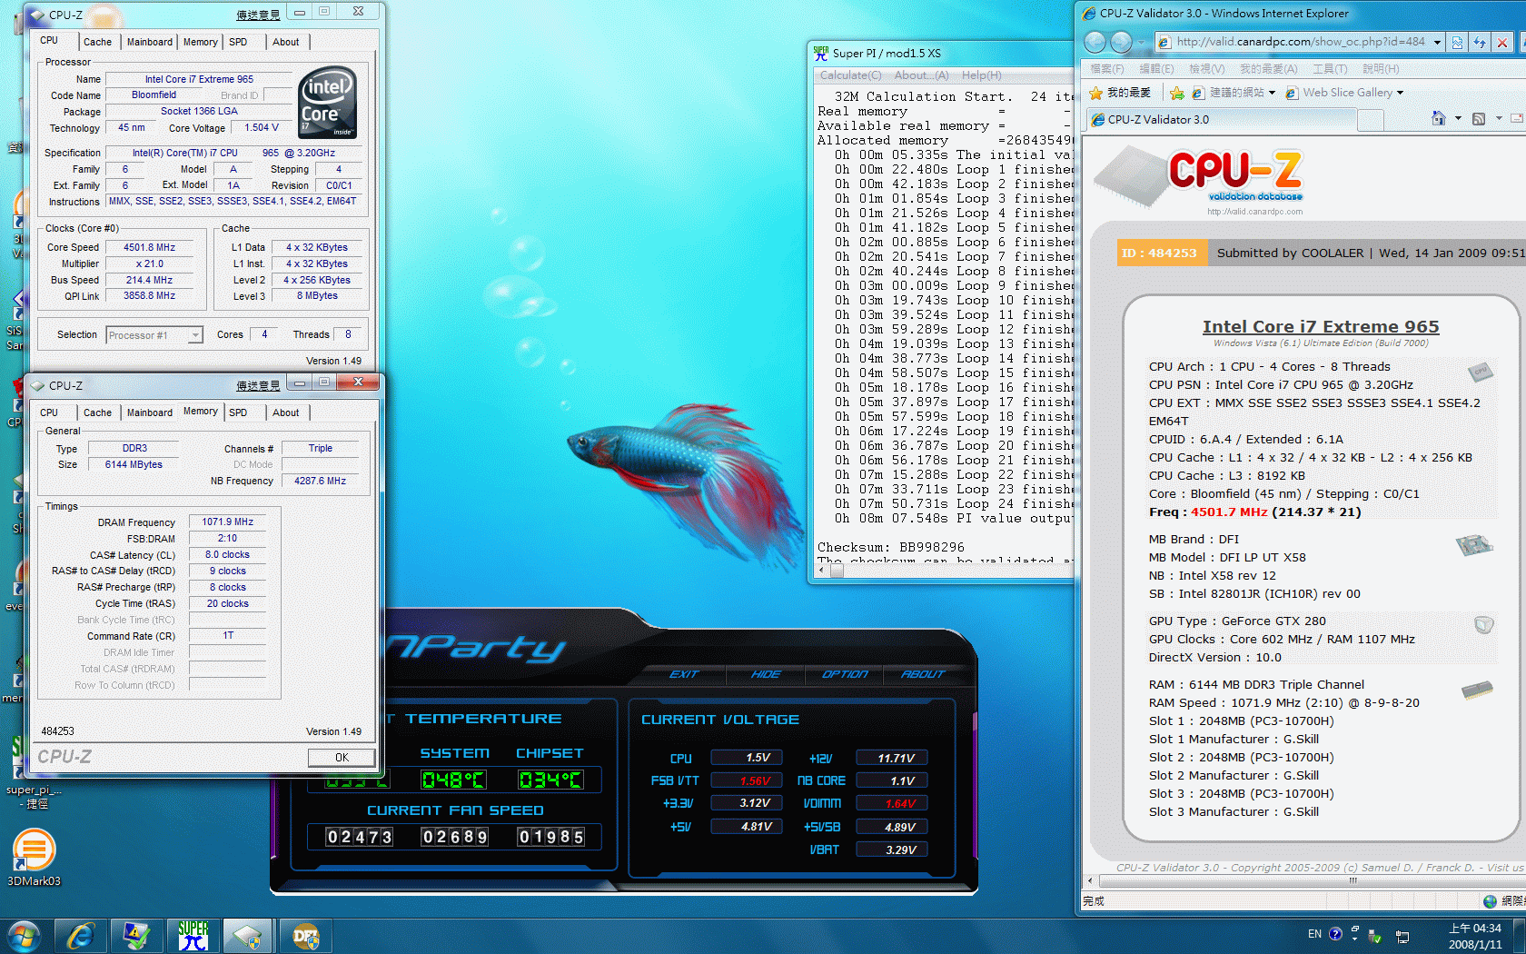Click the graphics card icon on validator page
Viewport: 1526px width, 954px height.
coord(1484,624)
